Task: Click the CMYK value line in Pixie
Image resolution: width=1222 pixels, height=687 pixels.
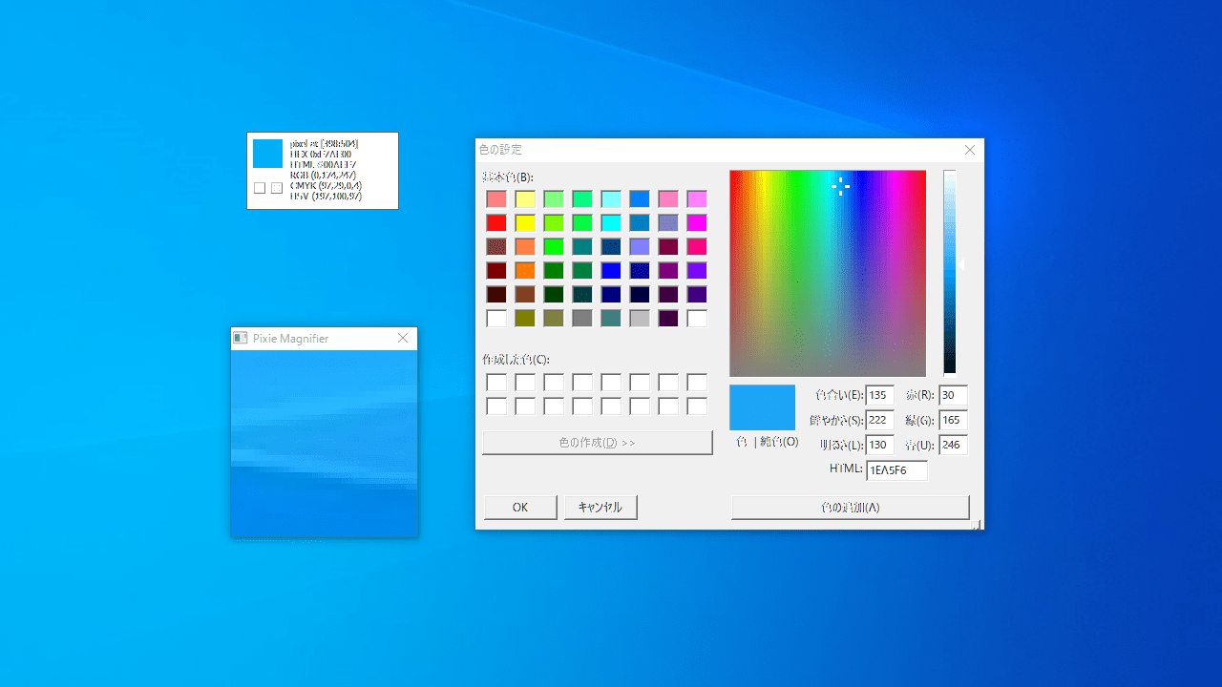Action: click(326, 186)
